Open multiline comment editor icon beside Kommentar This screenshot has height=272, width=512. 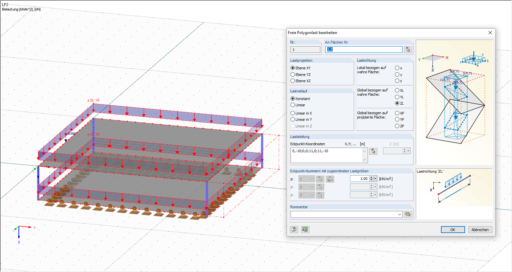point(408,214)
